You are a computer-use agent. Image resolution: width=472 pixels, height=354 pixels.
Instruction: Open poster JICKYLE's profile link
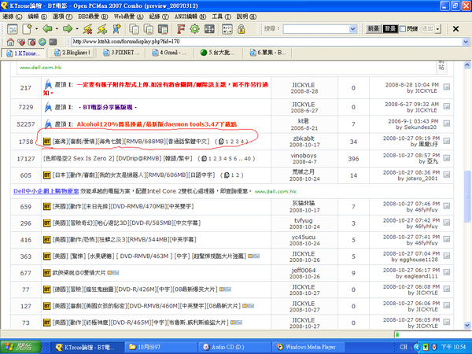pyautogui.click(x=303, y=86)
